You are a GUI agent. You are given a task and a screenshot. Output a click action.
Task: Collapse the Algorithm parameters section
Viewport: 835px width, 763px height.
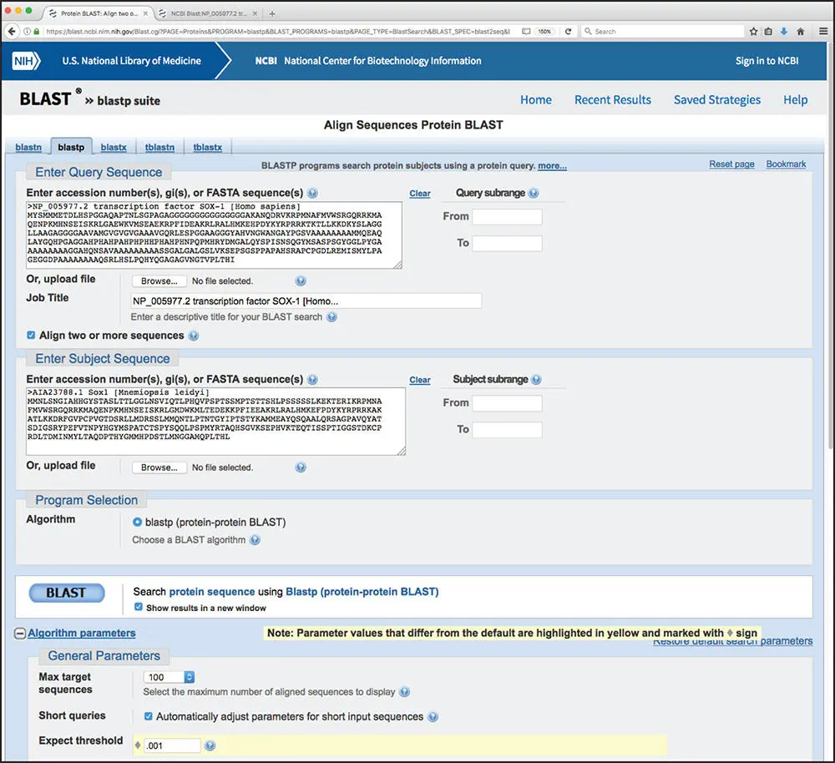coord(20,633)
